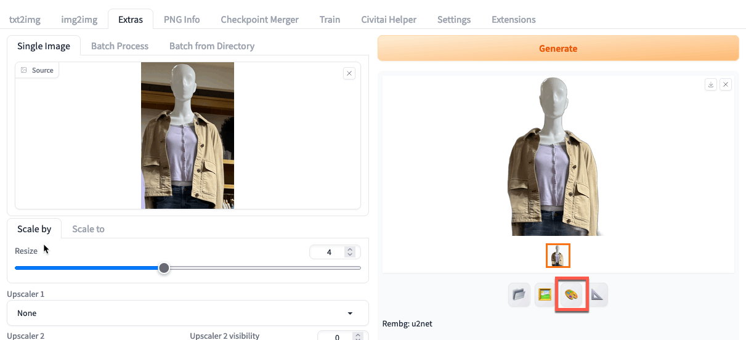Close the output image preview
Screen dimensions: 746x340
[x=726, y=84]
